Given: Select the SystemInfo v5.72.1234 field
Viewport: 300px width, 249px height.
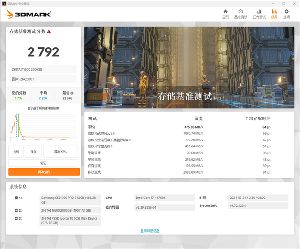Looking at the screenshot, I should tap(258, 205).
